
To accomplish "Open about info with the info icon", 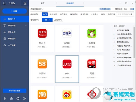I will [24, 98].
